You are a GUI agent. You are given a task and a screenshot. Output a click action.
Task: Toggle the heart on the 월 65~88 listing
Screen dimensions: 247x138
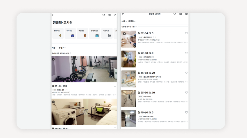(187, 73)
